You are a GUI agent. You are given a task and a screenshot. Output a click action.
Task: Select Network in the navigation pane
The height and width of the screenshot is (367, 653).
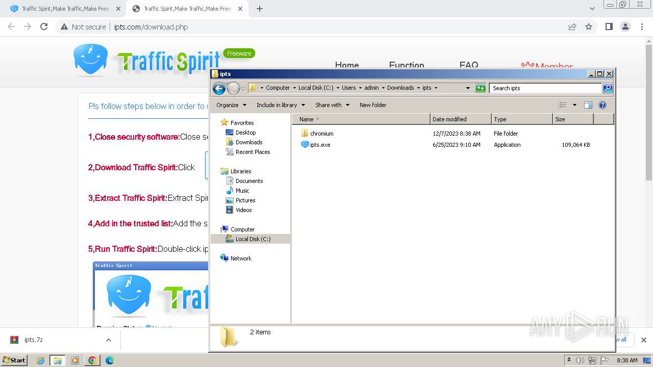tap(241, 258)
